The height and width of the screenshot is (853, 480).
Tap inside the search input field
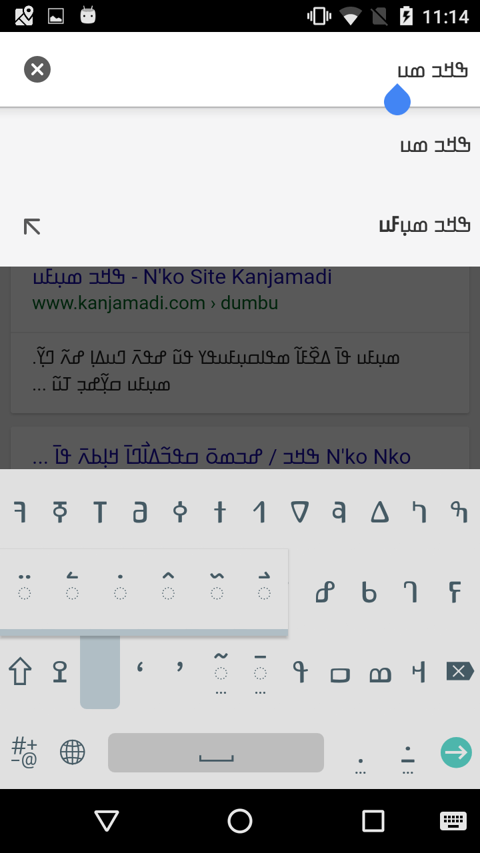260,69
